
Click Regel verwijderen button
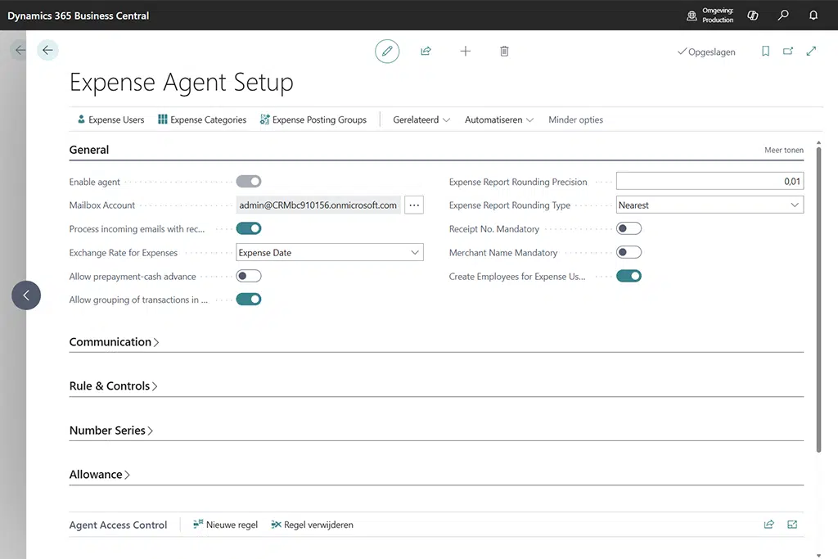click(x=312, y=525)
